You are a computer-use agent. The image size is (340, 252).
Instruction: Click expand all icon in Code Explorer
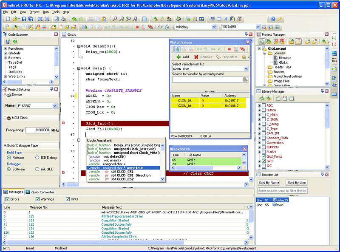(x=8, y=41)
